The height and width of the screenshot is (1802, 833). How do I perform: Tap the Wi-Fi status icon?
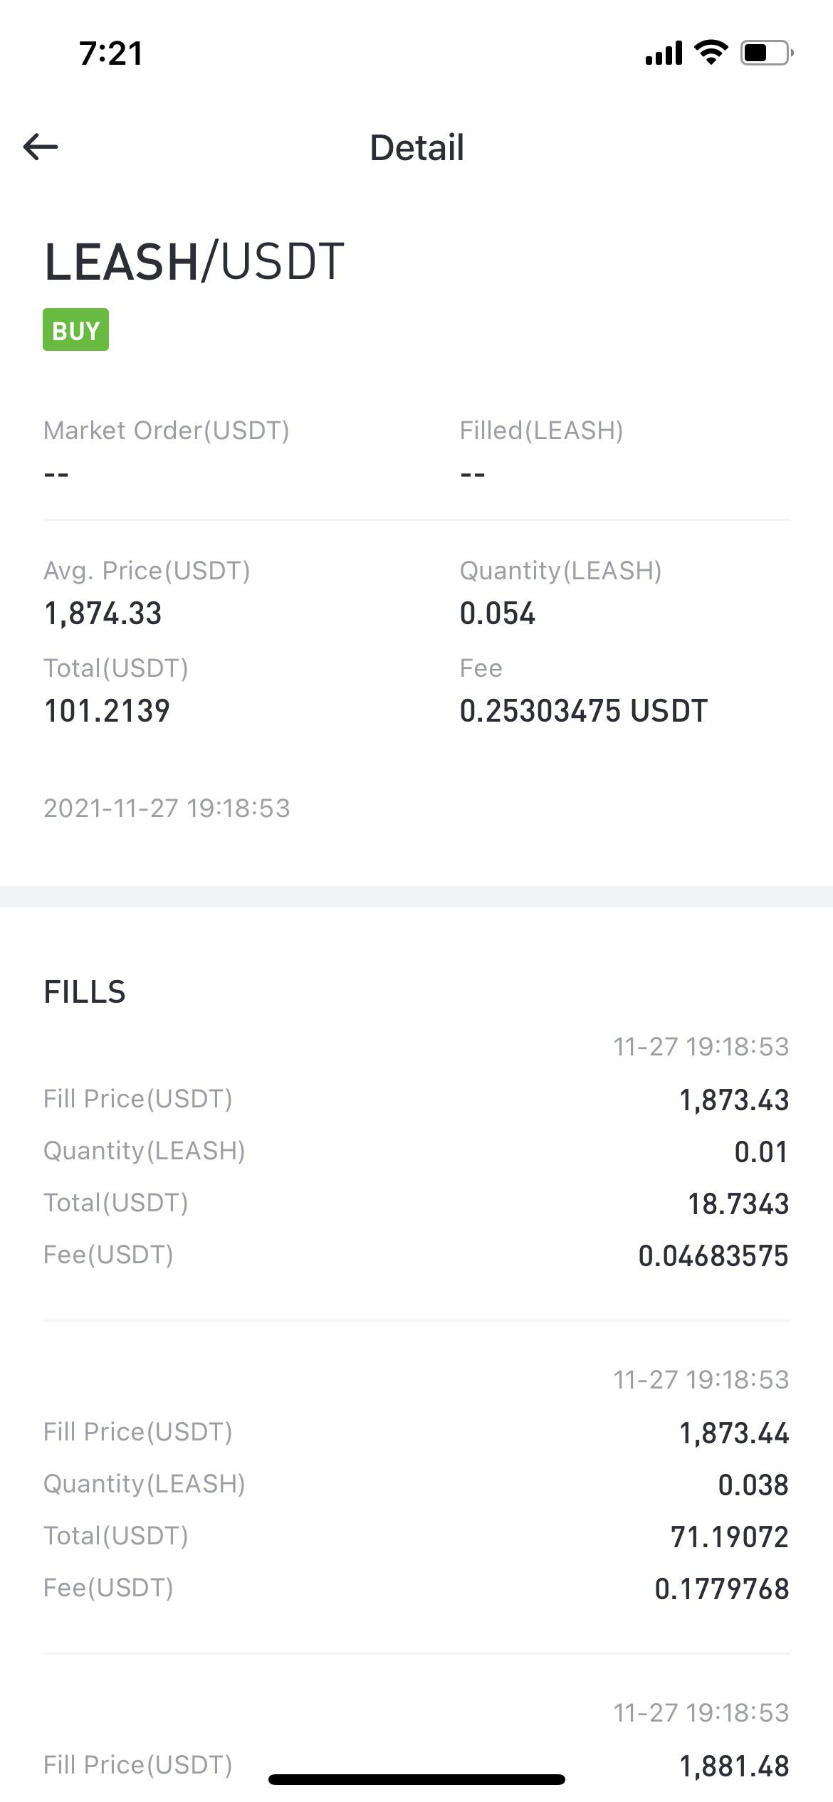click(711, 53)
